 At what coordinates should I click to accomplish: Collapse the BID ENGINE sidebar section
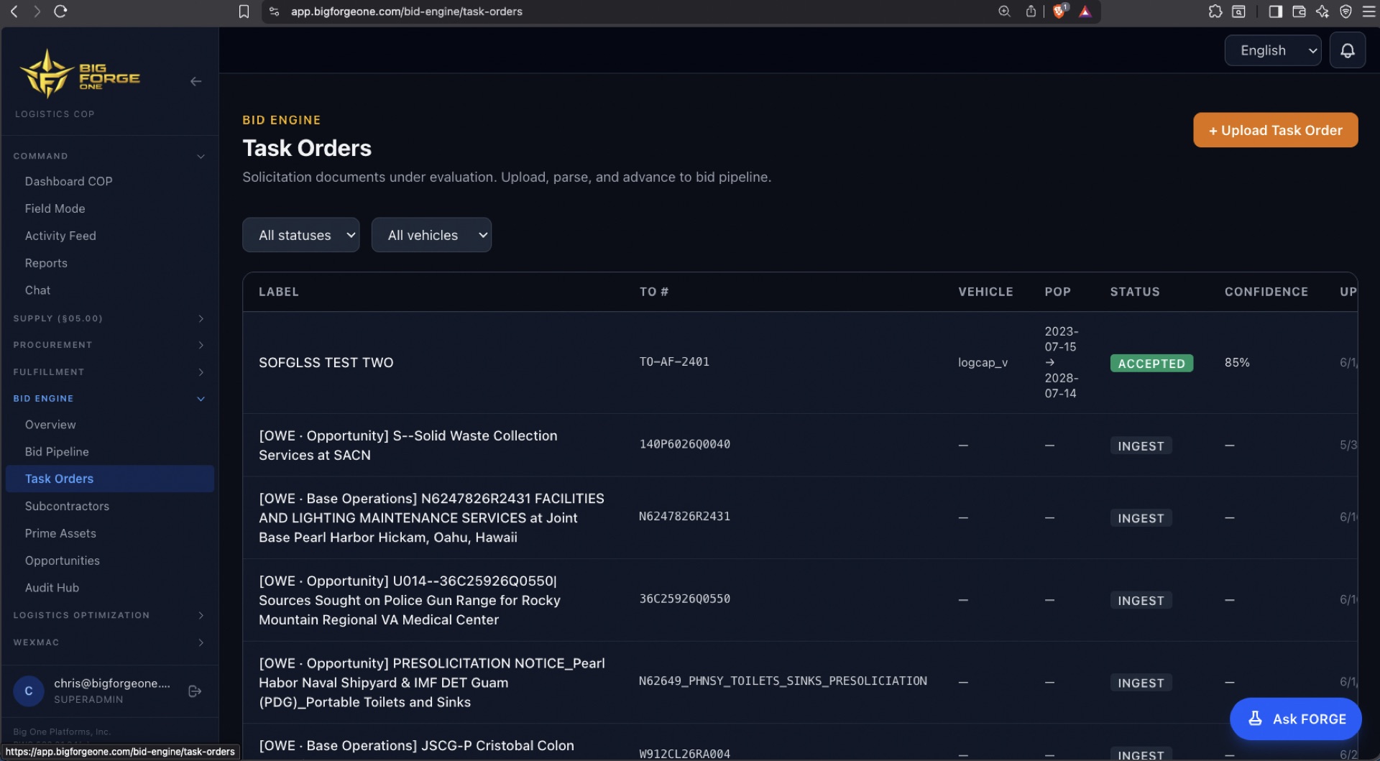click(109, 399)
